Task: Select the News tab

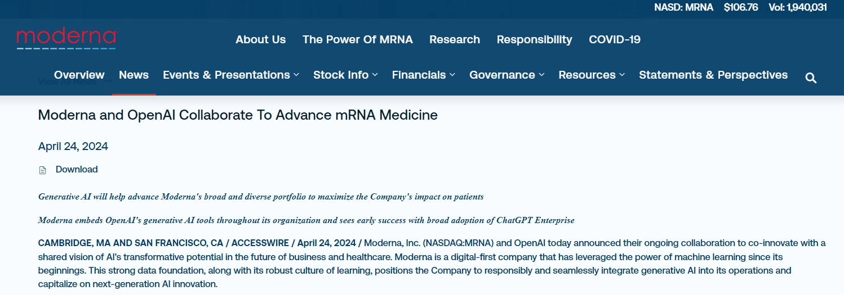Action: click(134, 75)
